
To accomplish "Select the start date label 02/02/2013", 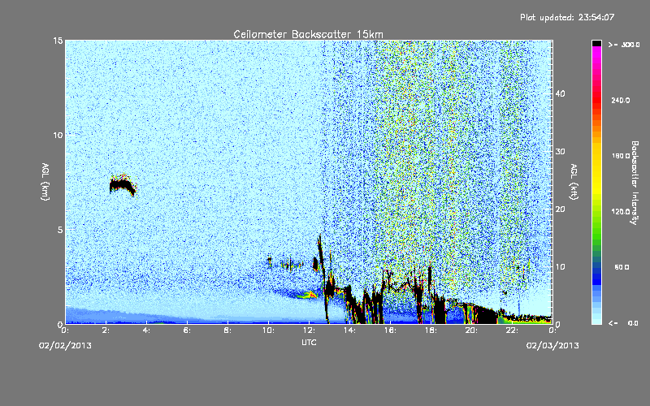I will (65, 346).
